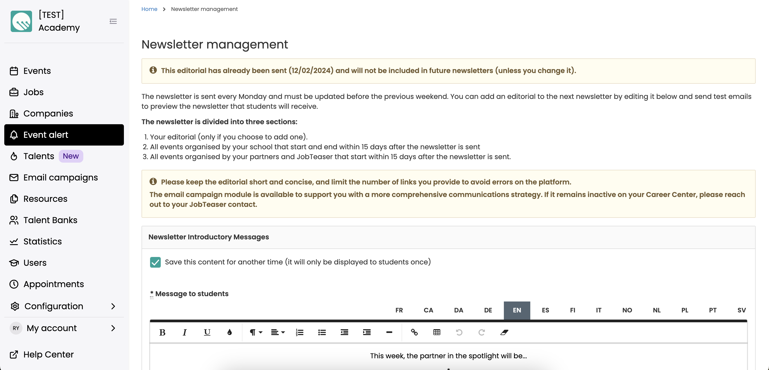Click the Appointments clock icon
Viewport: 769px width, 370px height.
pos(14,284)
